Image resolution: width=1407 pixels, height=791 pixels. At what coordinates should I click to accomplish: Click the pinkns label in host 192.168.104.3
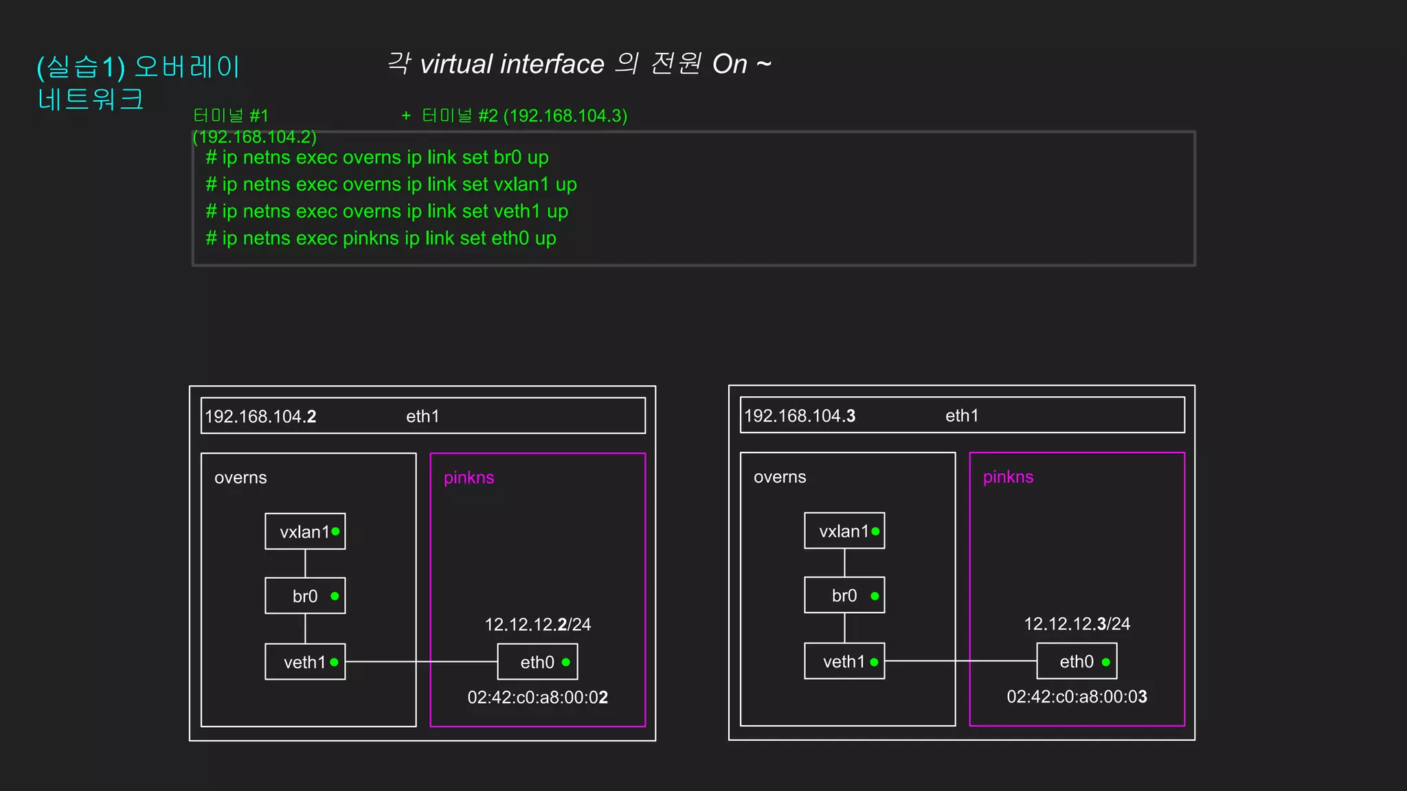point(1008,477)
